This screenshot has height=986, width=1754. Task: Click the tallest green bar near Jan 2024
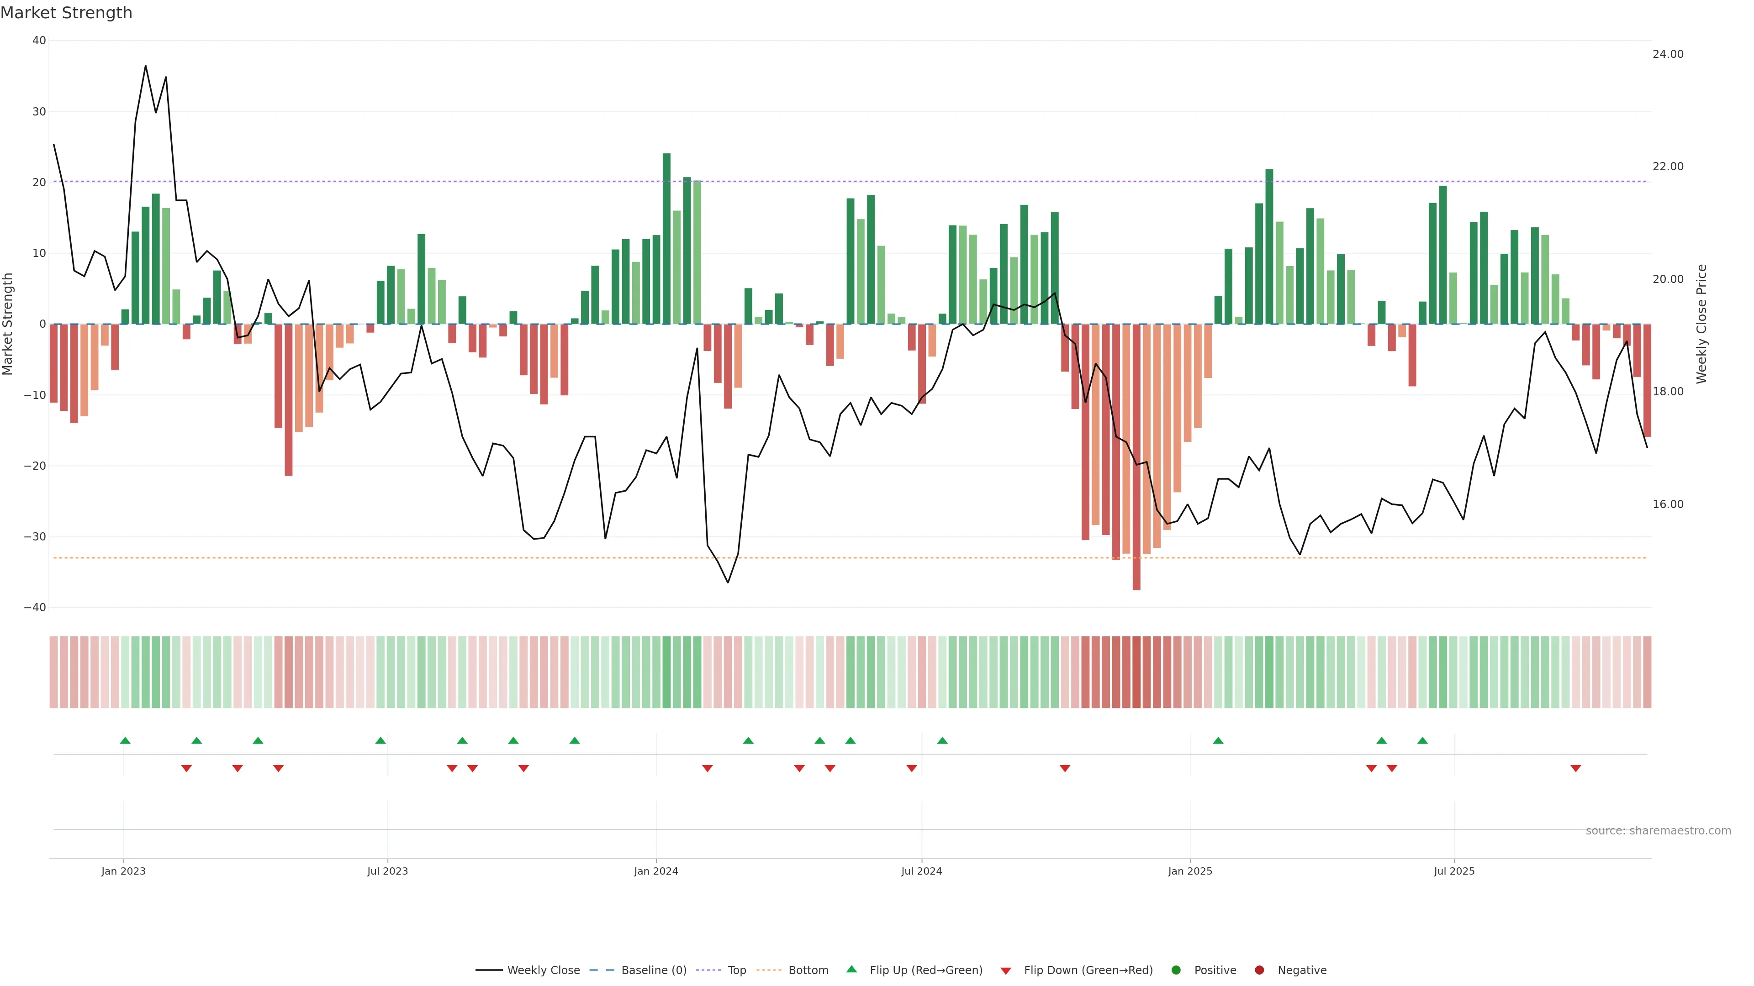[666, 238]
